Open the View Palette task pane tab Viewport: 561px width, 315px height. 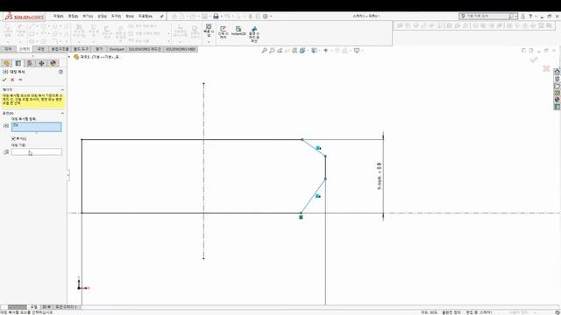point(557,93)
